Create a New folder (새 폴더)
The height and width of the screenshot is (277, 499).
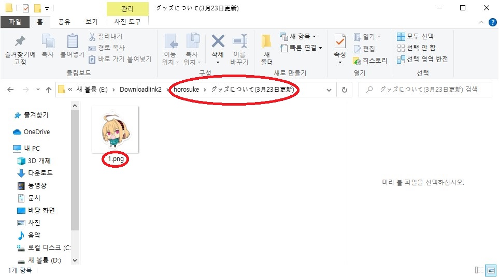pyautogui.click(x=267, y=49)
